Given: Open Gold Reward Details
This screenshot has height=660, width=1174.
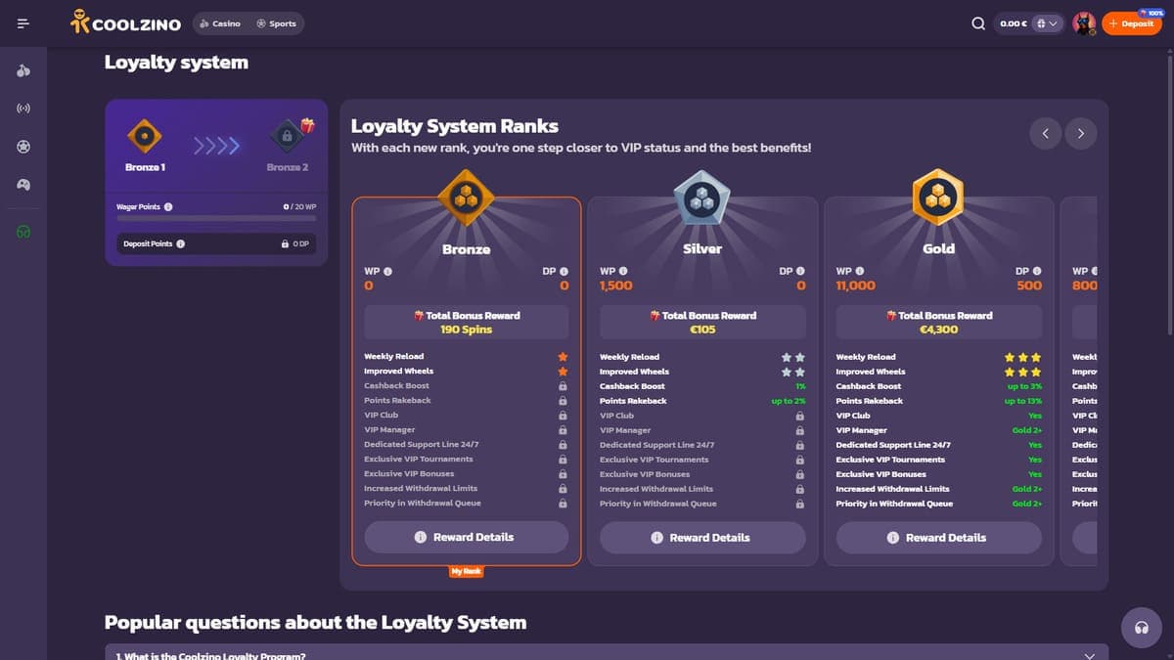Looking at the screenshot, I should 938,537.
